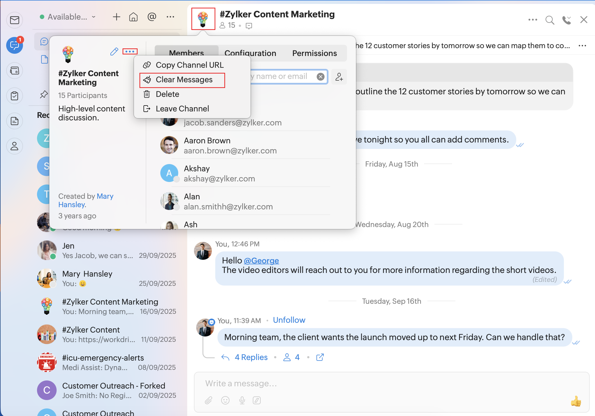Select Clear Messages menu option
The width and height of the screenshot is (595, 416).
tap(184, 80)
